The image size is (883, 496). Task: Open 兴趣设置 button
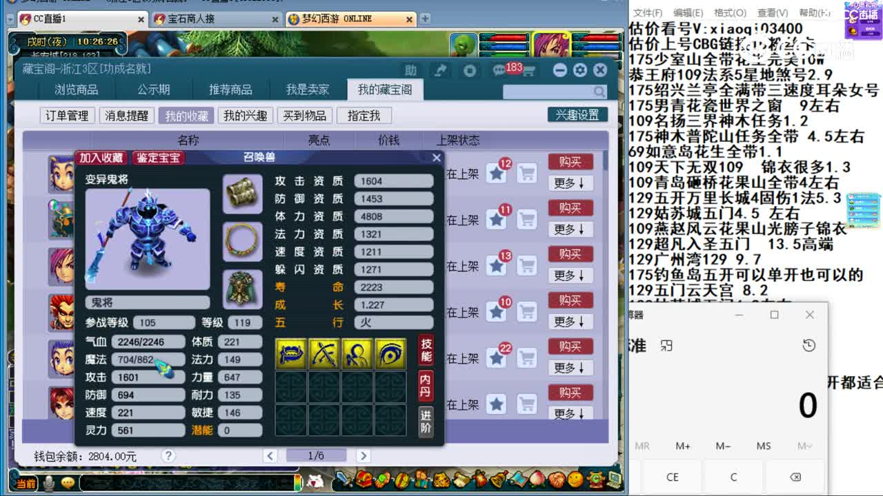tap(577, 115)
